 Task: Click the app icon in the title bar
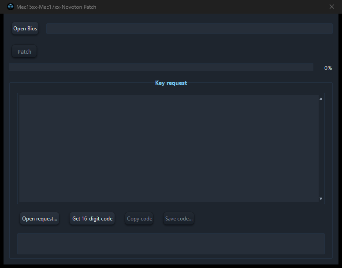(x=11, y=7)
